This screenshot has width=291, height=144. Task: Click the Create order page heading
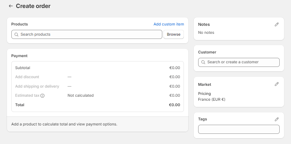[33, 6]
